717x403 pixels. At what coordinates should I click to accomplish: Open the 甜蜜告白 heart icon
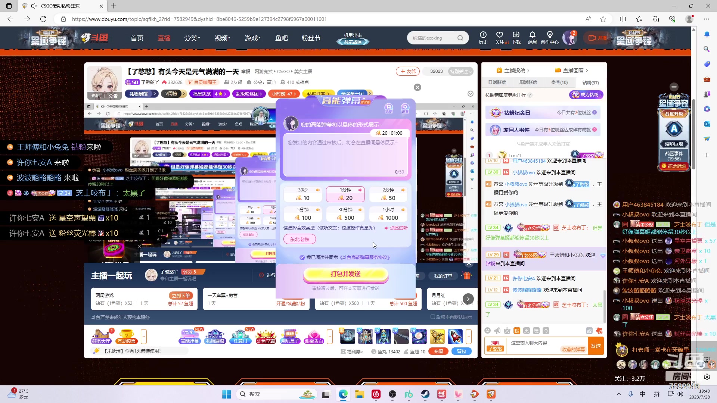[x=314, y=336]
